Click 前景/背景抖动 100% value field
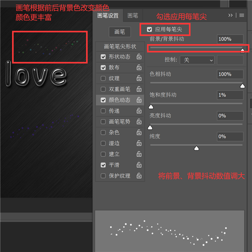This screenshot has height=252, width=252. coord(230,39)
